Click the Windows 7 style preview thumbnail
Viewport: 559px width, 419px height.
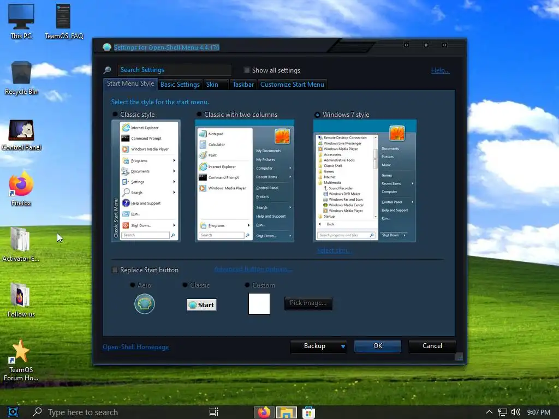(365, 181)
